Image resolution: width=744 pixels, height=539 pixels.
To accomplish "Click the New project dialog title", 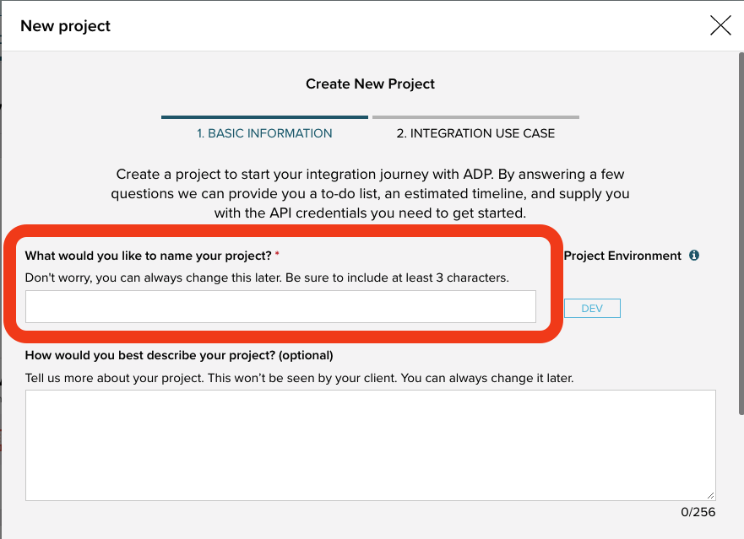I will (x=65, y=26).
